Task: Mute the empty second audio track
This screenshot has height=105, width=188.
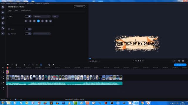Action: 4,88
